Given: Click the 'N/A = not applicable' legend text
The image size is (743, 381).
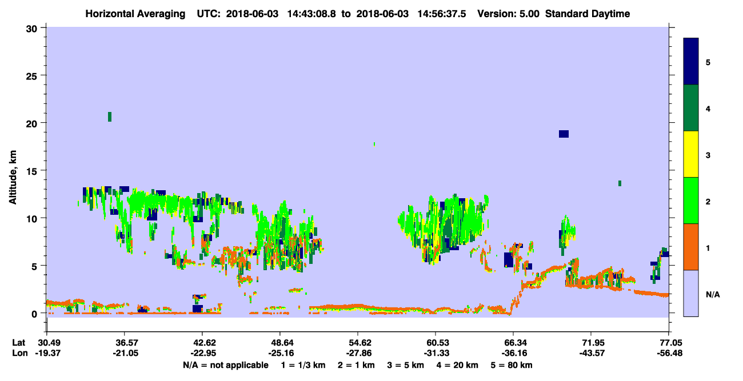Looking at the screenshot, I should [225, 365].
